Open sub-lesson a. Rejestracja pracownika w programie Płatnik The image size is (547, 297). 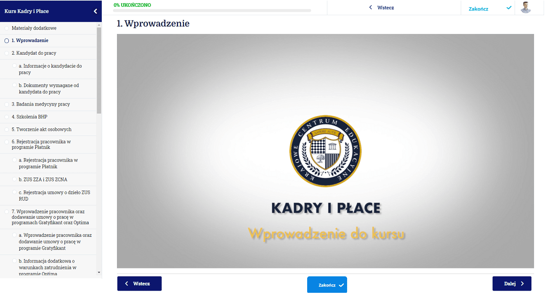point(48,163)
